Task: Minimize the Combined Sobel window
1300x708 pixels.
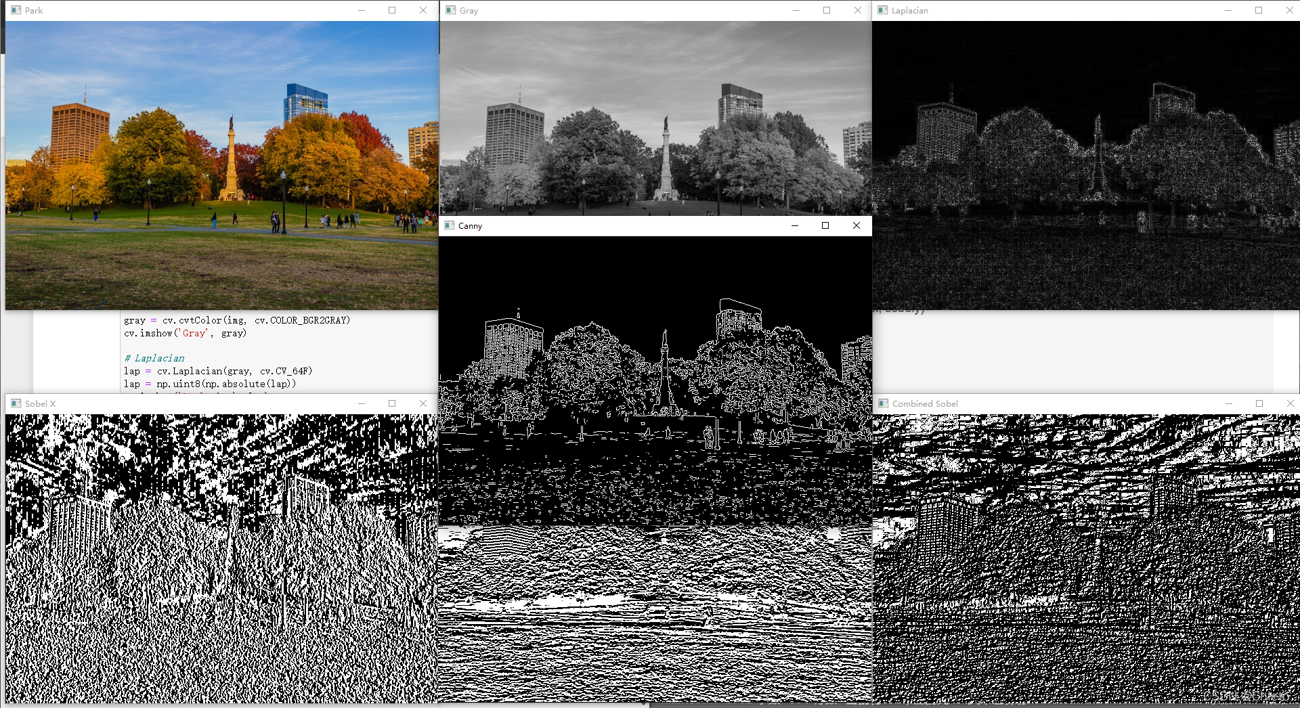Action: [x=1229, y=403]
